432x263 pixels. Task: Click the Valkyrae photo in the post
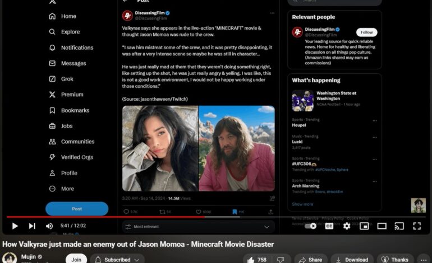click(160, 148)
